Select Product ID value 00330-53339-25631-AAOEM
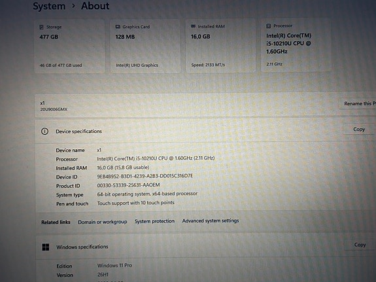Screen dimensions: 376x282 128,185
